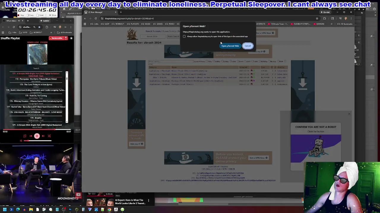The height and width of the screenshot is (213, 380).
Task: Open the WORKOUT bookmarks folder in main window
Action: [118, 24]
